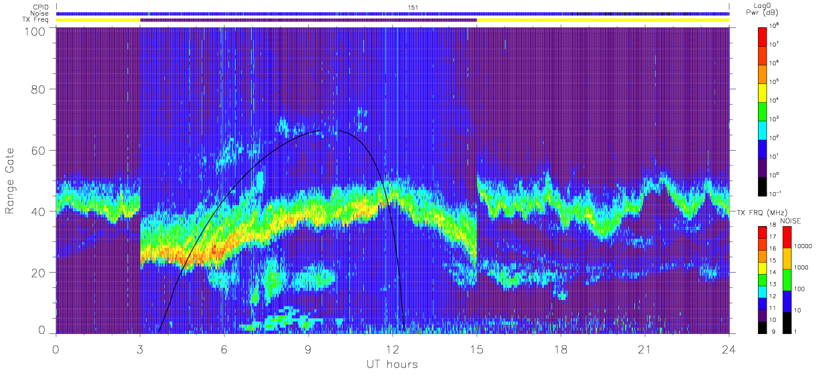
Task: Click the y-axis range gate label 40
Action: click(x=37, y=211)
